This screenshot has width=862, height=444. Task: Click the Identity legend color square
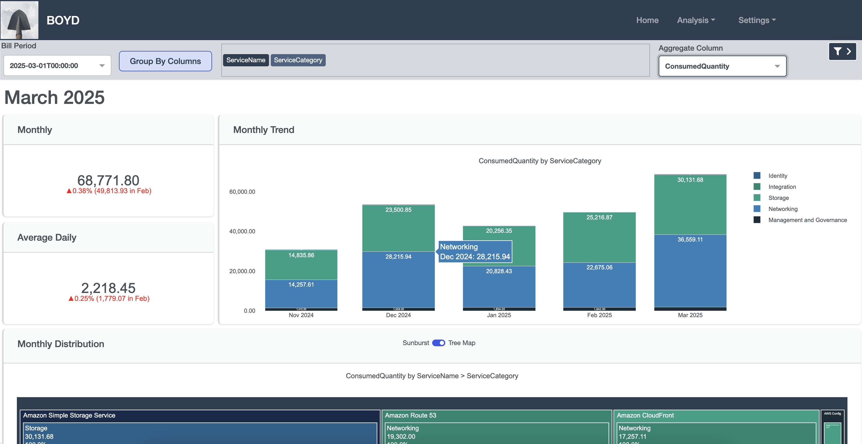[757, 175]
